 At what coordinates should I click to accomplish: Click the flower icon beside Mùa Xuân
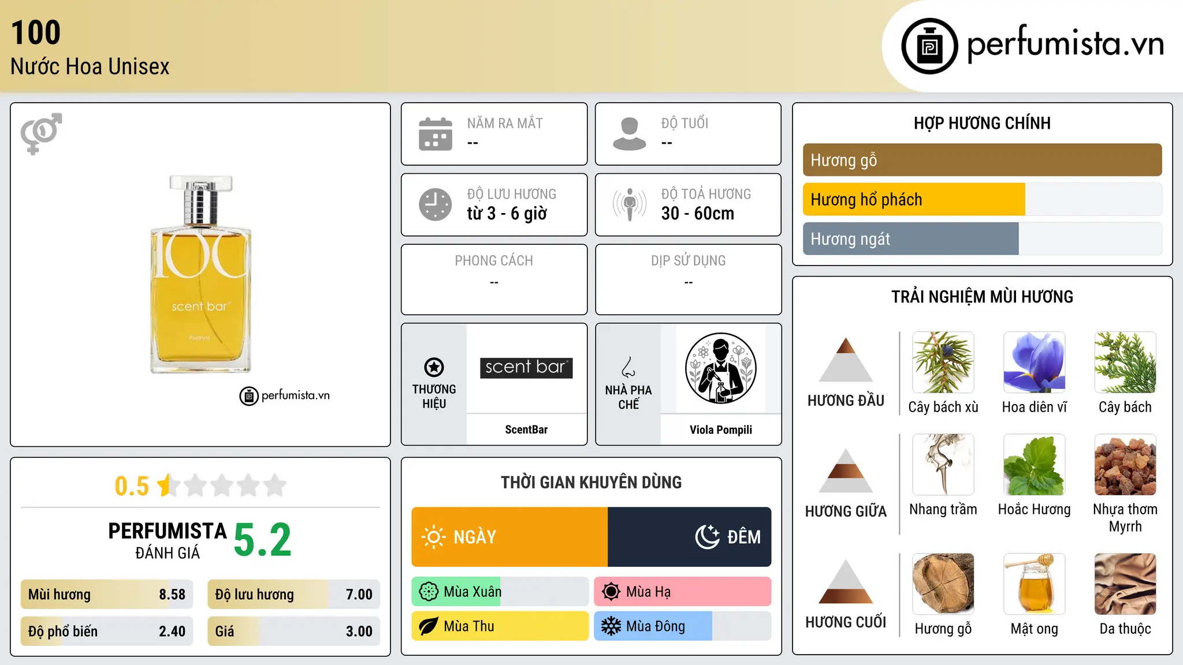(x=429, y=592)
